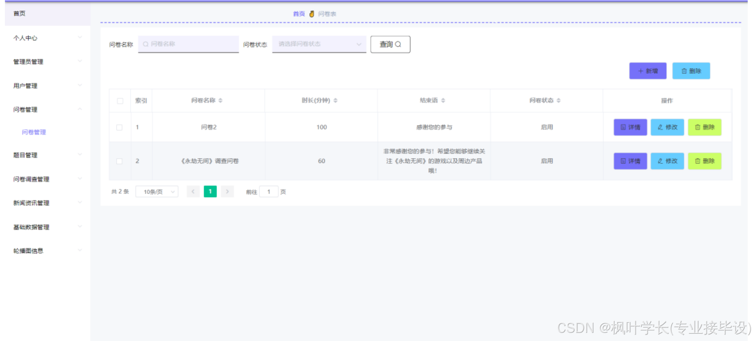
Task: Click the 问卷2 name cell
Action: pyautogui.click(x=209, y=127)
